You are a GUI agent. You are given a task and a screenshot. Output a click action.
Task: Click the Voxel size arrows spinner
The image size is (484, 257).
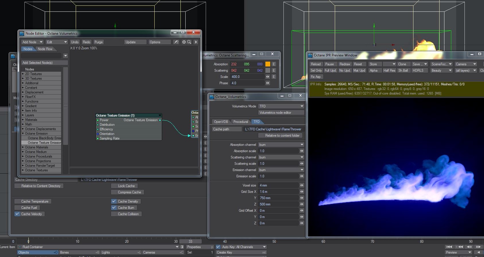302,185
